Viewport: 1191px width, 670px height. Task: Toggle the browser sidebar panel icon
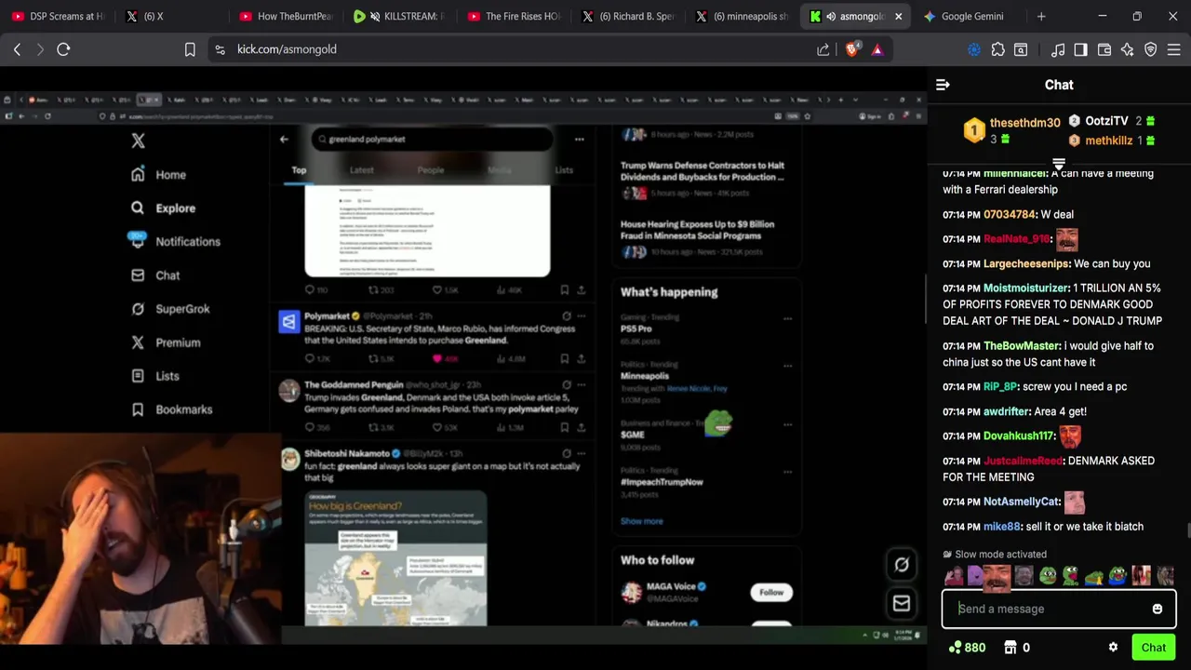point(1080,49)
